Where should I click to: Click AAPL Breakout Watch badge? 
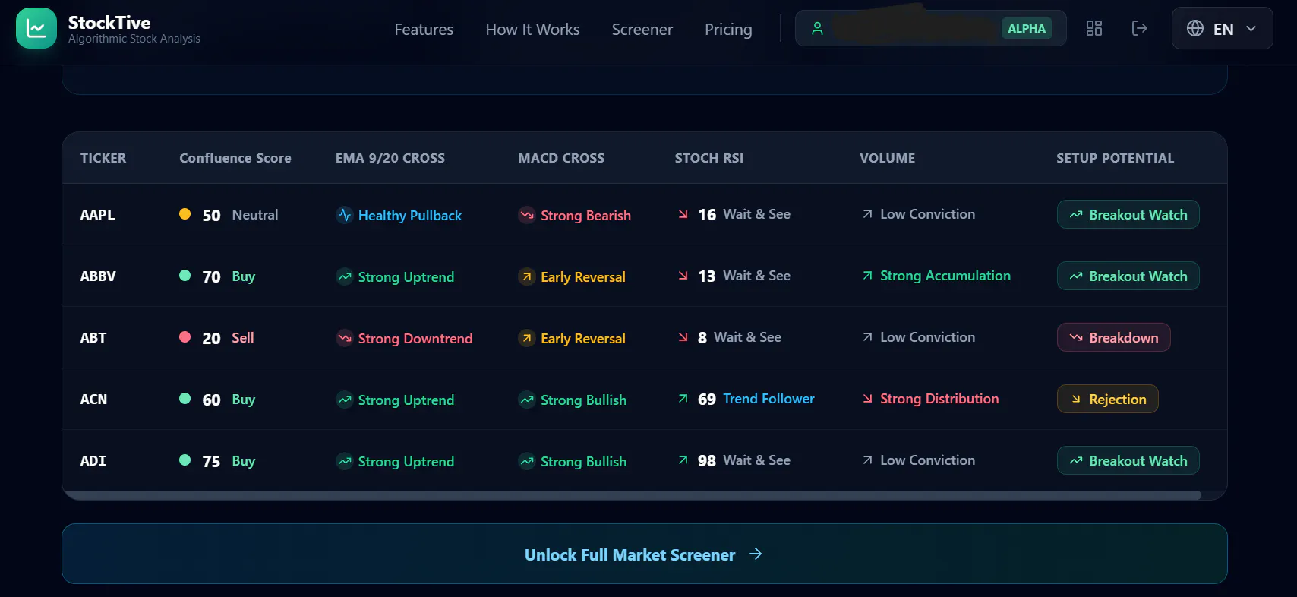coord(1128,214)
